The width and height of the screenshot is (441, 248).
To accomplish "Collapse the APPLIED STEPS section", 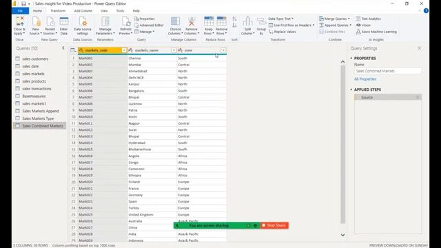I will 351,90.
